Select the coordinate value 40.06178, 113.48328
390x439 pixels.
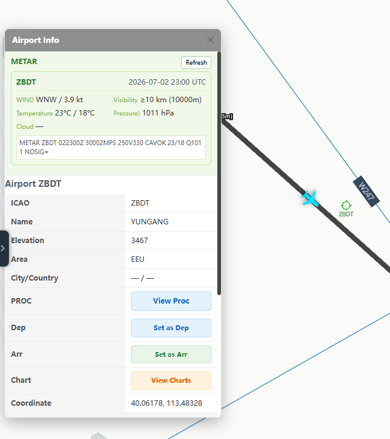[167, 403]
